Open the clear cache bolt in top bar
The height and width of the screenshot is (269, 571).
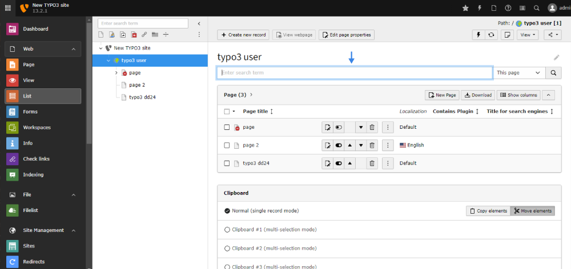pos(480,8)
